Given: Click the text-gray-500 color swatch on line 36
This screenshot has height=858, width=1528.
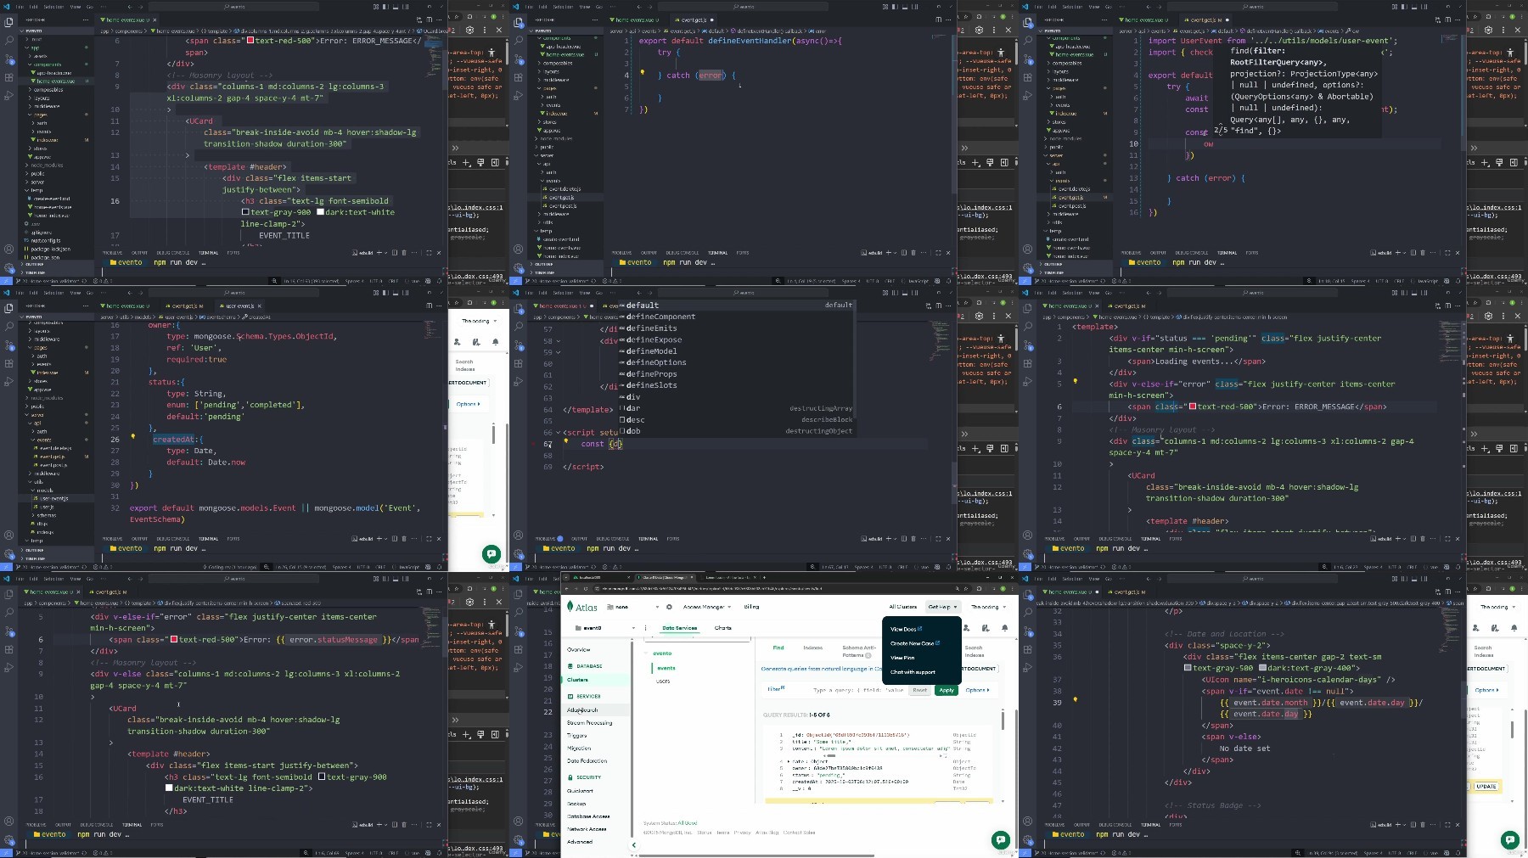Looking at the screenshot, I should click(x=1188, y=668).
